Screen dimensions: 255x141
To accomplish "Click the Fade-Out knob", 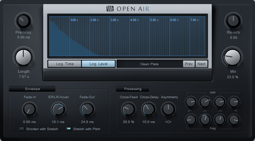I will coord(87,109).
